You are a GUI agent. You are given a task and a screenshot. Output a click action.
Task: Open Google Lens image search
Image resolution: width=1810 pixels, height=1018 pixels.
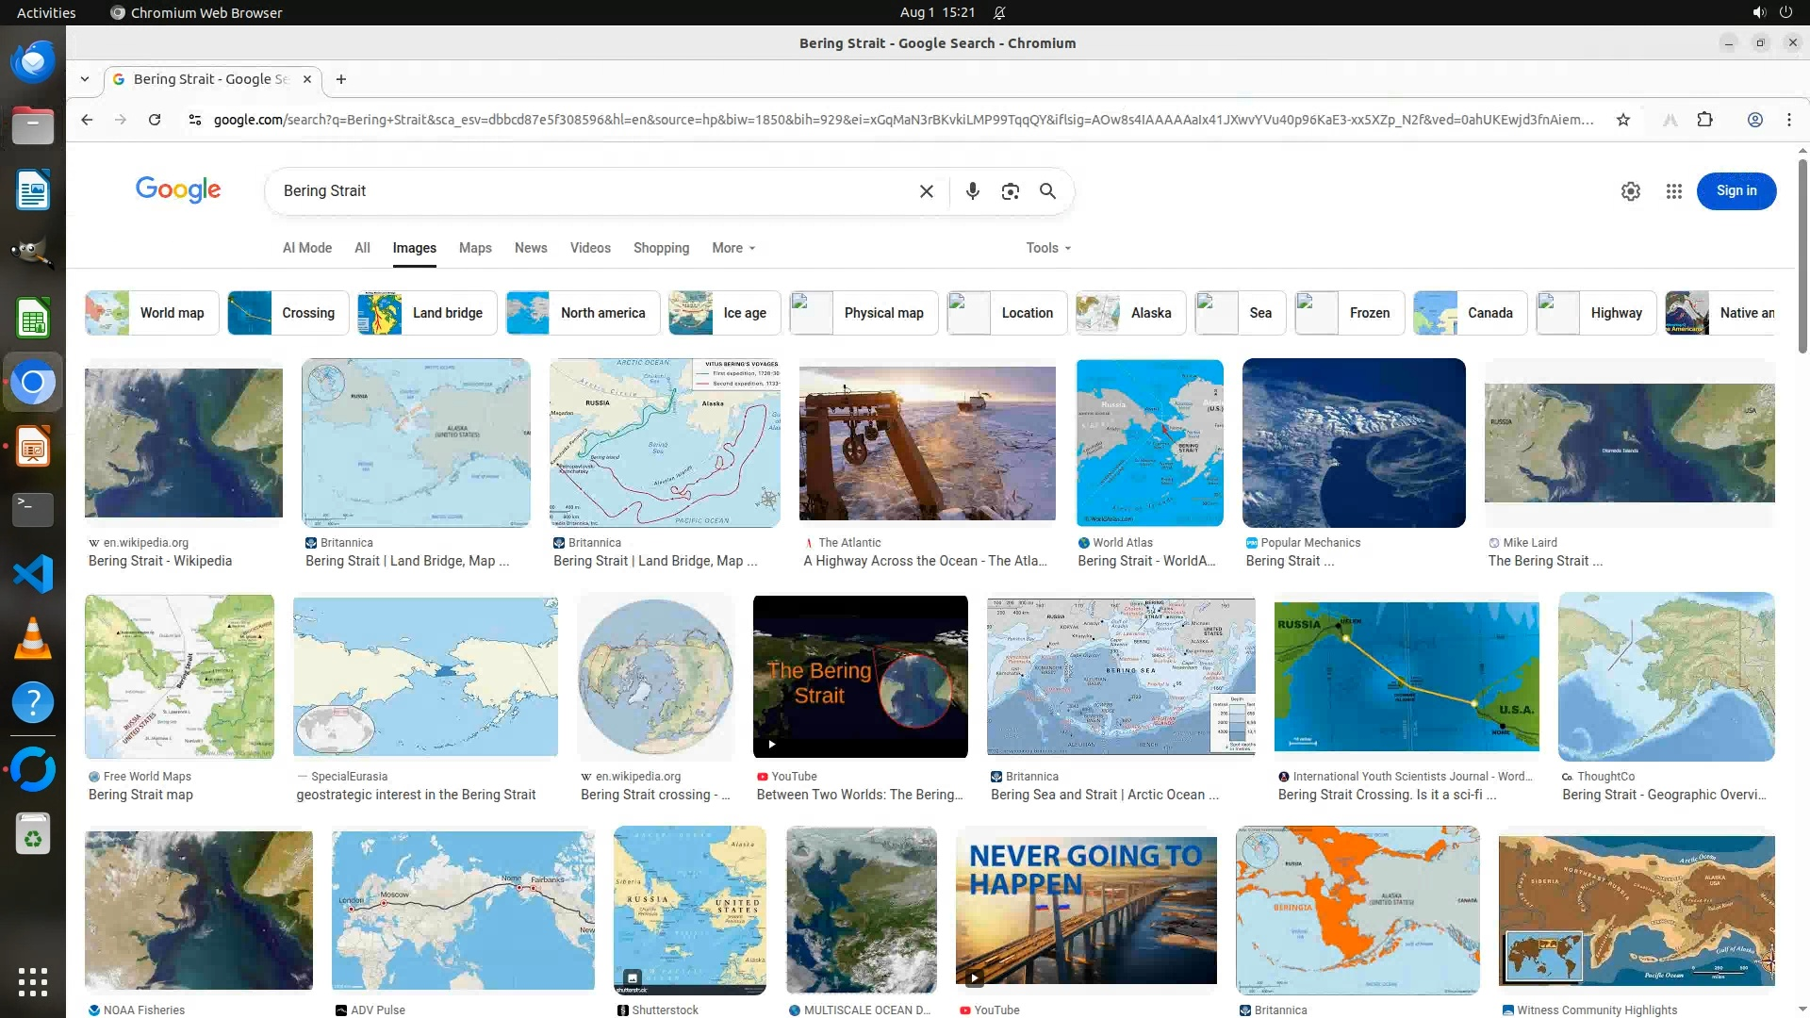click(1010, 191)
